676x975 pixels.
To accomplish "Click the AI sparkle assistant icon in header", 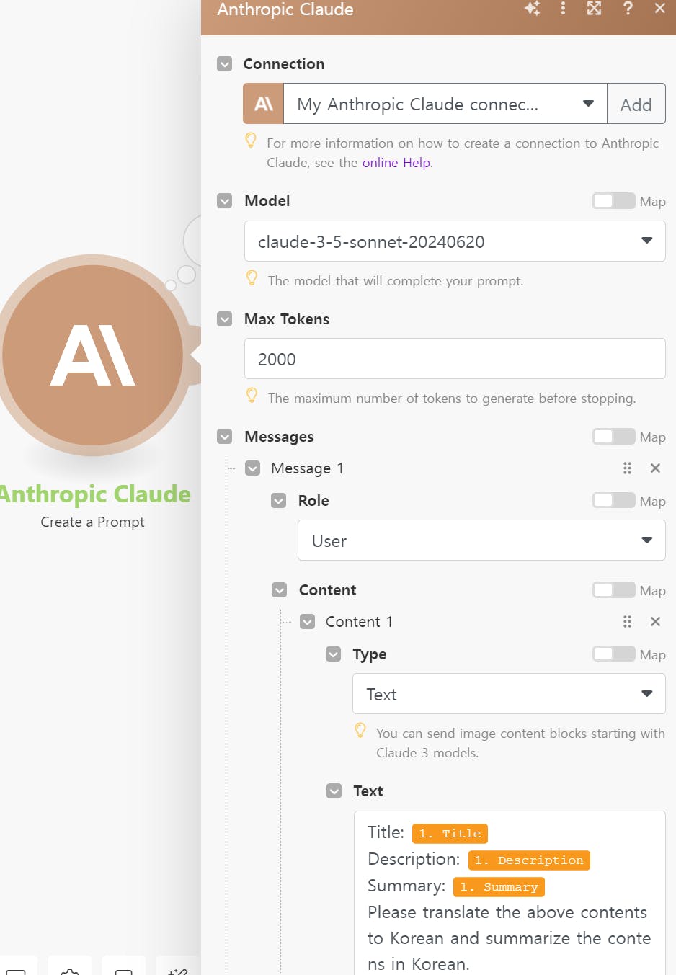I will pos(532,9).
